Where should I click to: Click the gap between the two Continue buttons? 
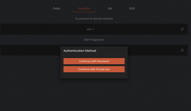[94, 65]
